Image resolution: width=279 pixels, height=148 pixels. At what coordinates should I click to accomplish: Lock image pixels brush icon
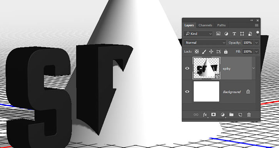coord(204,52)
